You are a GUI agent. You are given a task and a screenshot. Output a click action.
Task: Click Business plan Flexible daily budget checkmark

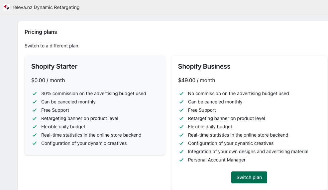pos(181,127)
